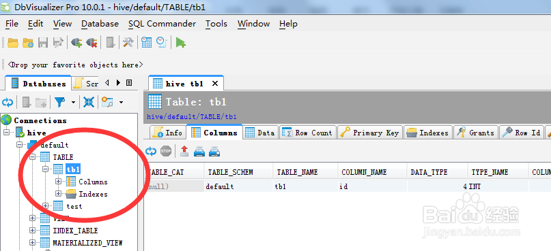Click the hive/default/TABLE/tb1 path link
The image size is (551, 251).
191,117
